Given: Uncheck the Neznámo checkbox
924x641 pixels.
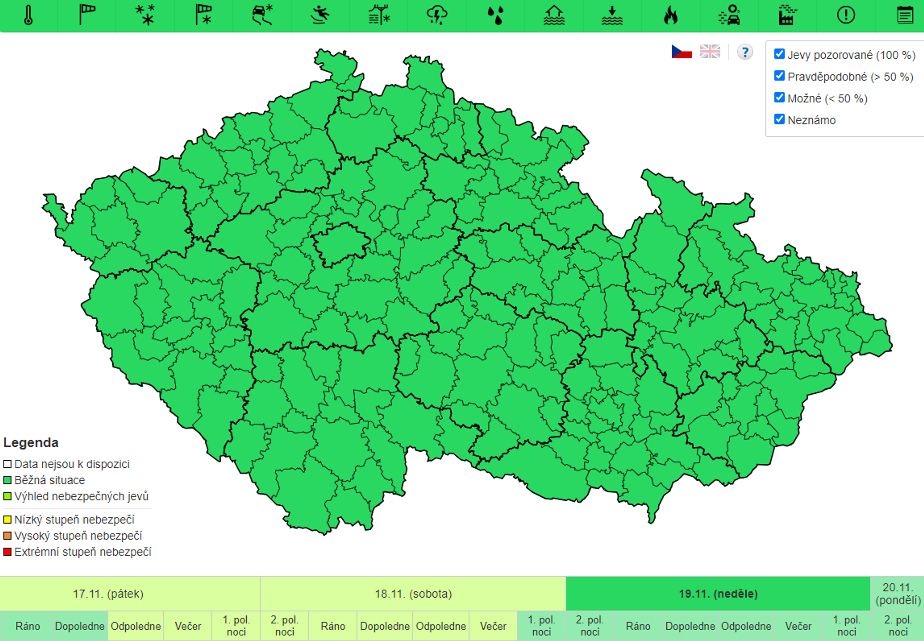Looking at the screenshot, I should [x=779, y=119].
